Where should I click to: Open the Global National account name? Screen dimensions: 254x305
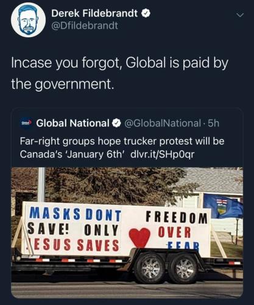click(72, 123)
